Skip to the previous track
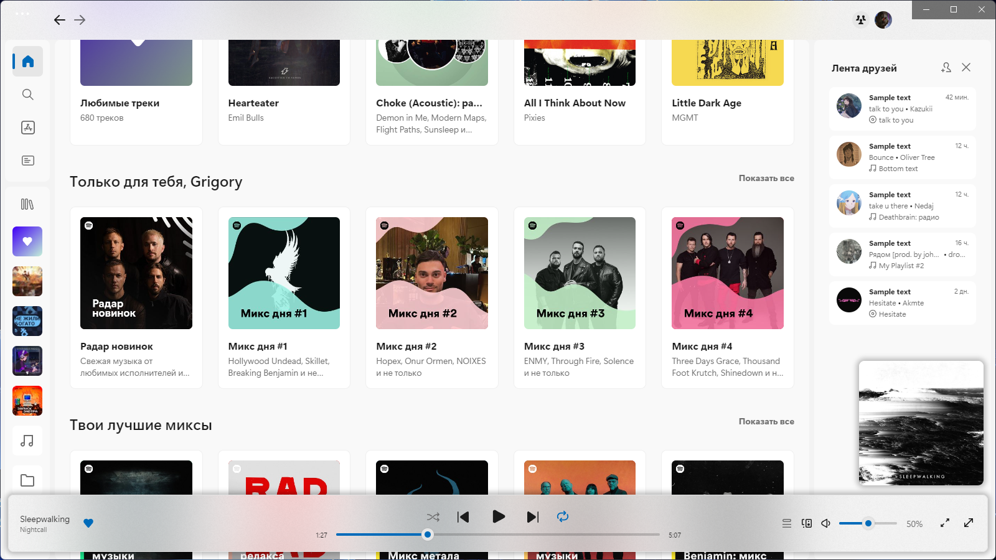Image resolution: width=996 pixels, height=560 pixels. coord(463,517)
